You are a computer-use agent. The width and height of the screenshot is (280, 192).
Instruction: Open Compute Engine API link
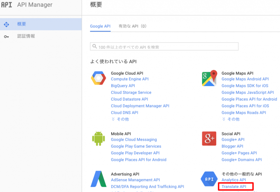click(130, 79)
